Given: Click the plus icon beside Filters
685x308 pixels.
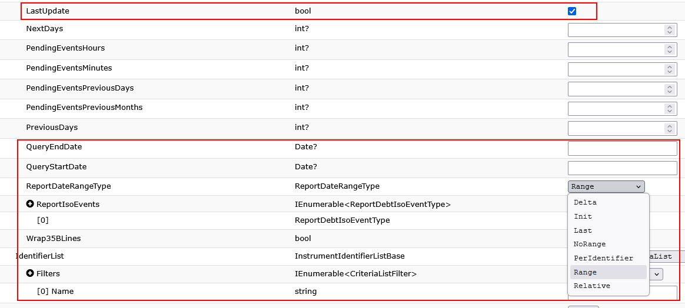Looking at the screenshot, I should coord(30,273).
